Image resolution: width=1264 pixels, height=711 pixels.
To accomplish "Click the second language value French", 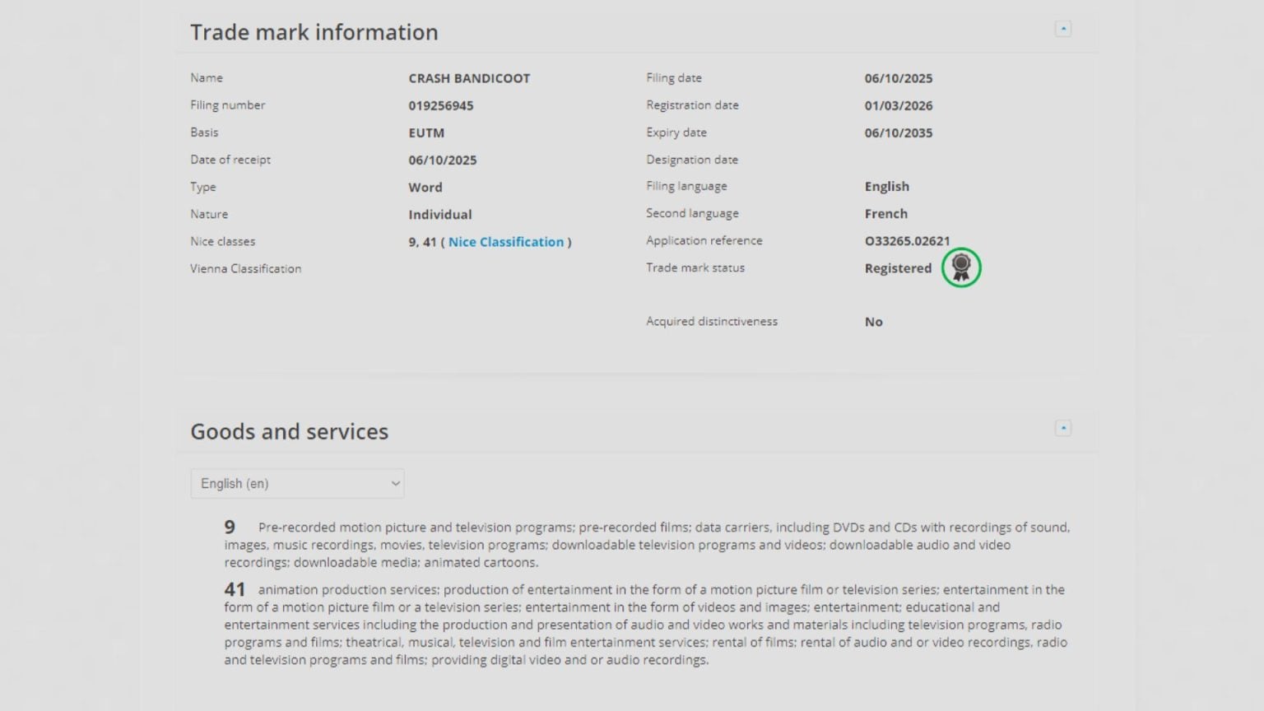I will coord(886,213).
